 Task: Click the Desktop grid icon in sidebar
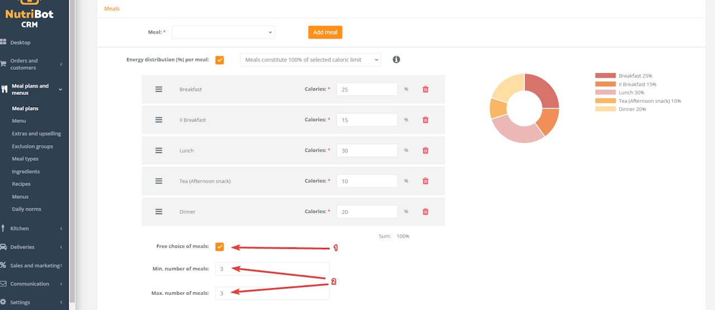pyautogui.click(x=3, y=42)
